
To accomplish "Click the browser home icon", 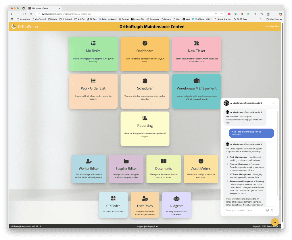I will 31,14.
